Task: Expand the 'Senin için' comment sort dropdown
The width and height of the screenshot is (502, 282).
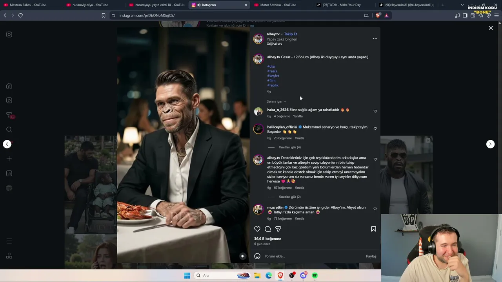Action: tap(276, 101)
